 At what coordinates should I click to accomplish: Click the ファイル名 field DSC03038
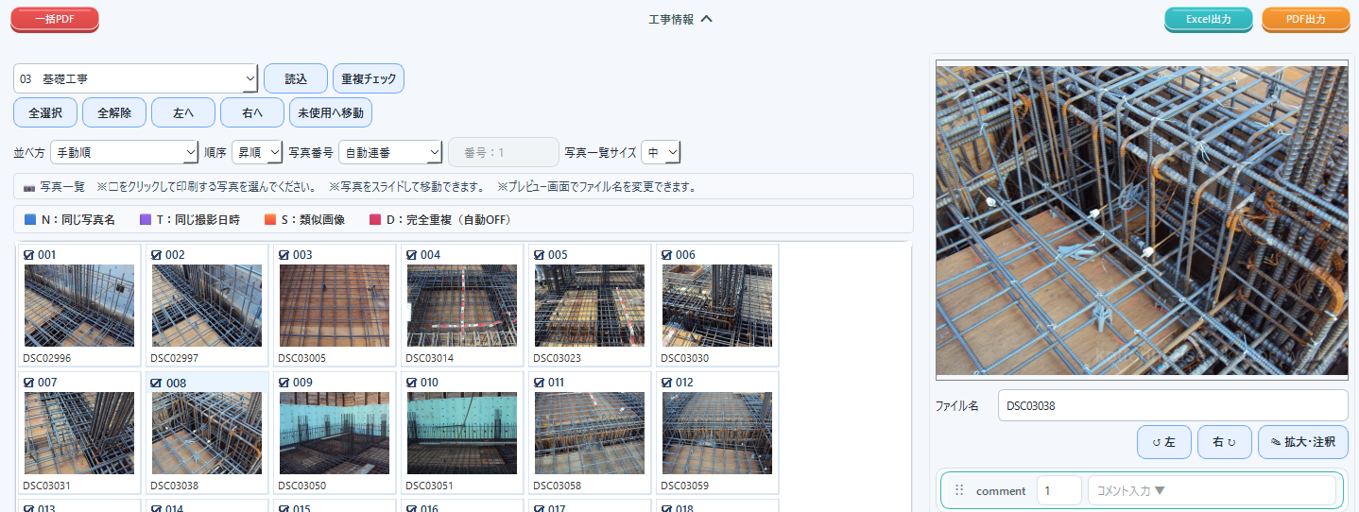[1173, 405]
